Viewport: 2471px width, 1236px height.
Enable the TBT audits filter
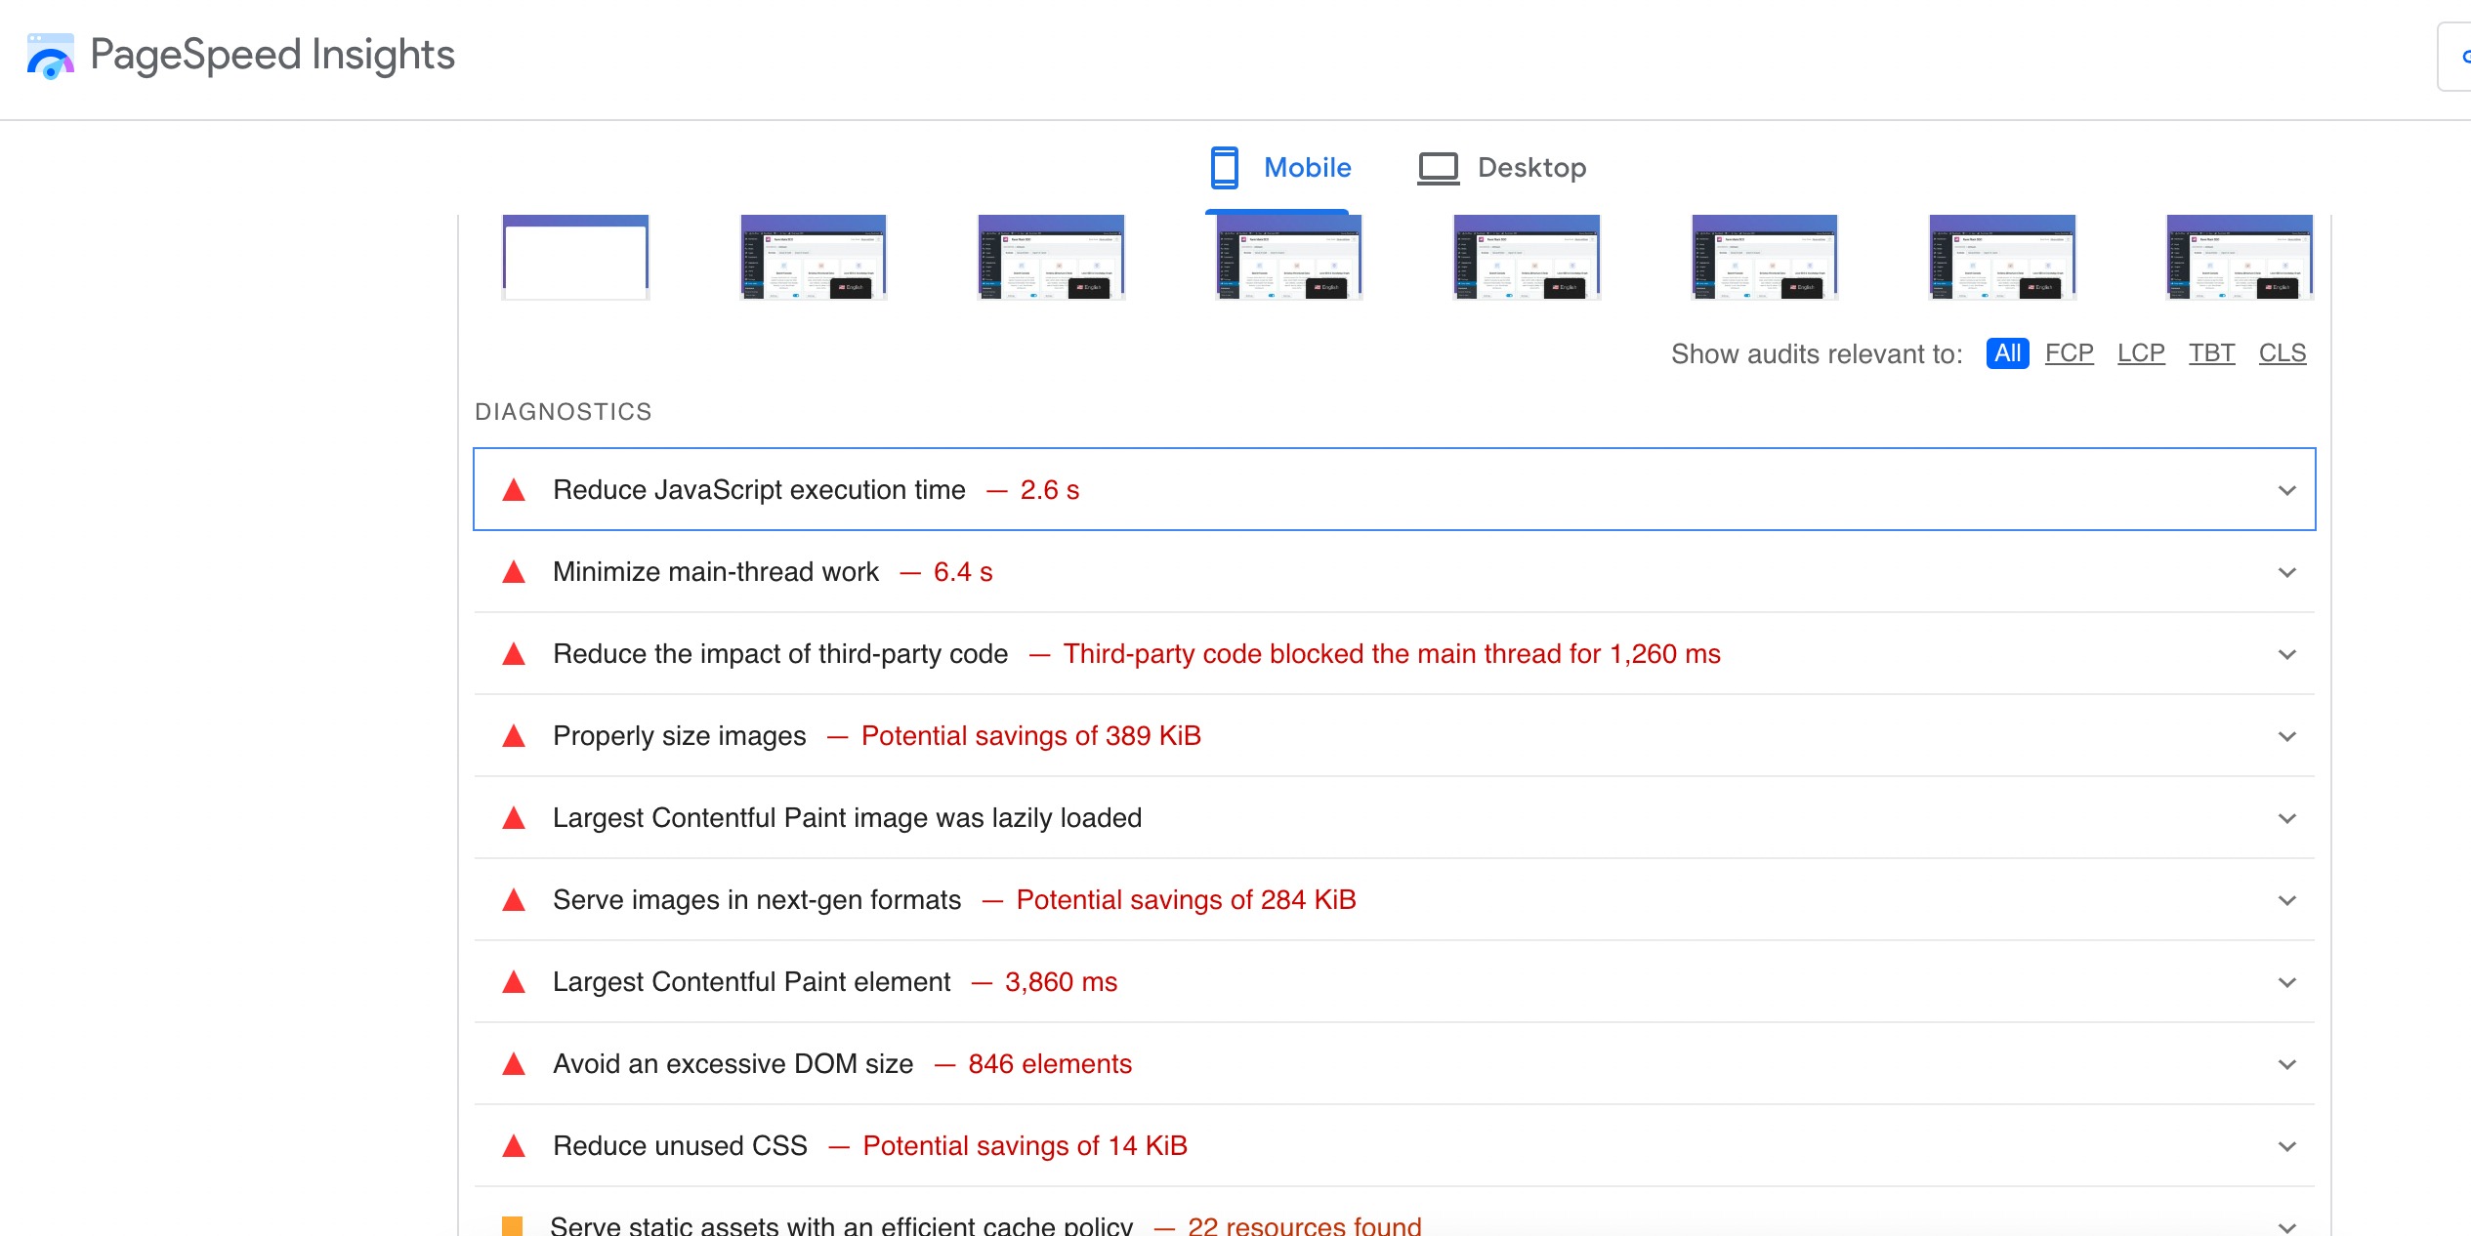(2212, 353)
